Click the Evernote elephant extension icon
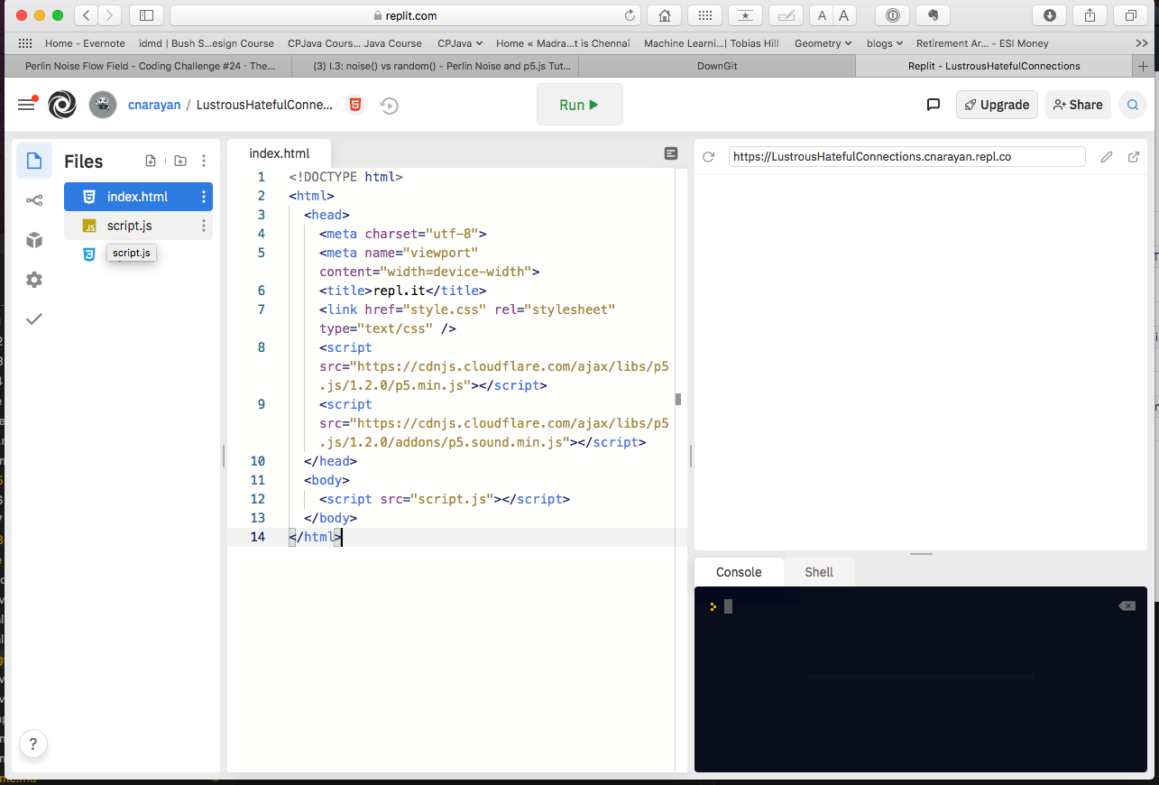Screen dimensions: 1159x785 [933, 15]
